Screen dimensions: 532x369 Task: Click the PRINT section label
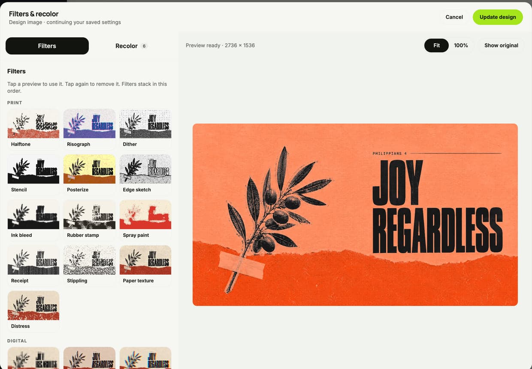[x=15, y=103]
